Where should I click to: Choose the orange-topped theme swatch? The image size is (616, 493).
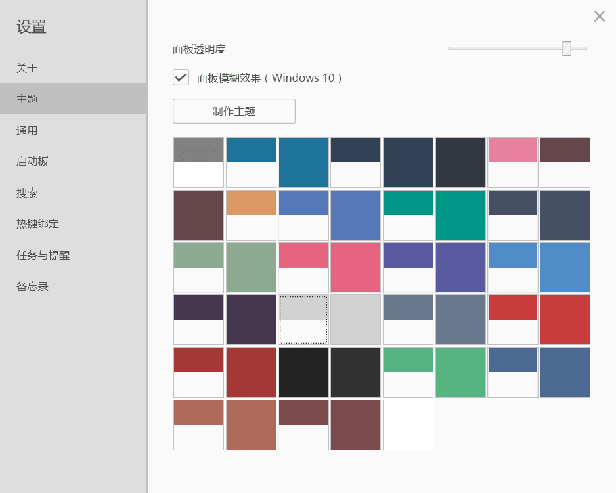(251, 215)
